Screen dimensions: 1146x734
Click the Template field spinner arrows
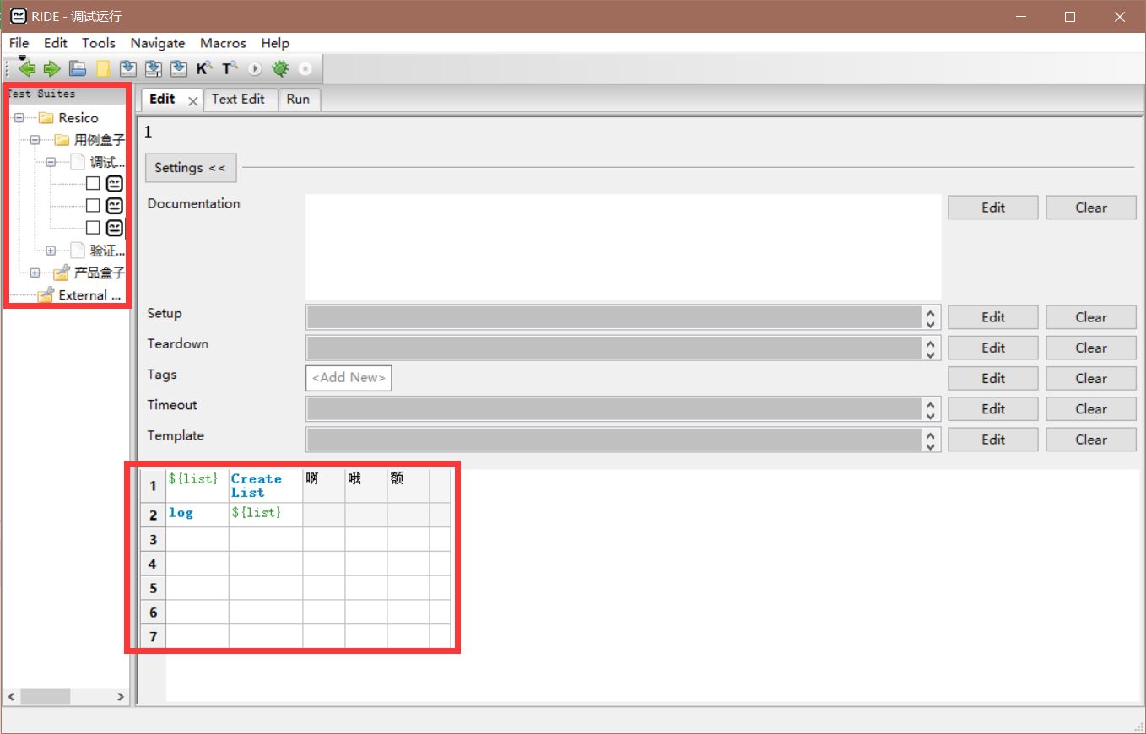tap(931, 440)
